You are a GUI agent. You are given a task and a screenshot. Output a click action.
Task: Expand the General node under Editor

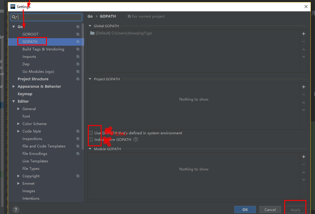19,109
